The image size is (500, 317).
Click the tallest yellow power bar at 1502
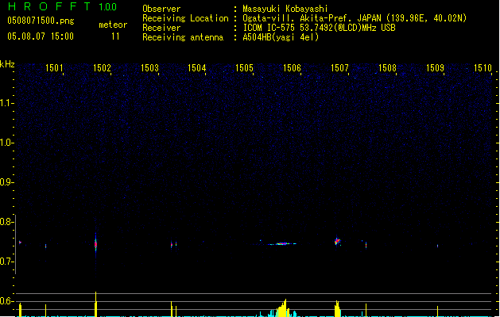coord(95,304)
